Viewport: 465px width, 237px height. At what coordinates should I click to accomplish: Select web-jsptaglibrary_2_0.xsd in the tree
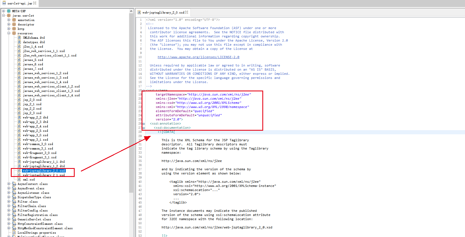click(44, 171)
